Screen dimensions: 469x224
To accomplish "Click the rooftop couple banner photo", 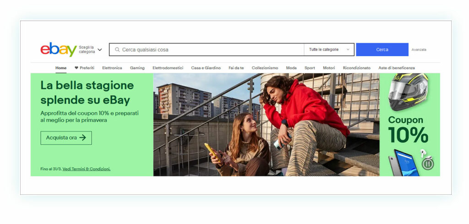I will 266,125.
